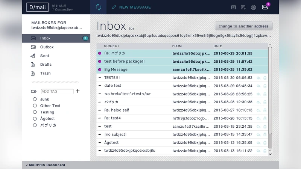Screen dimensions: 301x169
Task: Open the Sent mailbox
Action: click(44, 56)
